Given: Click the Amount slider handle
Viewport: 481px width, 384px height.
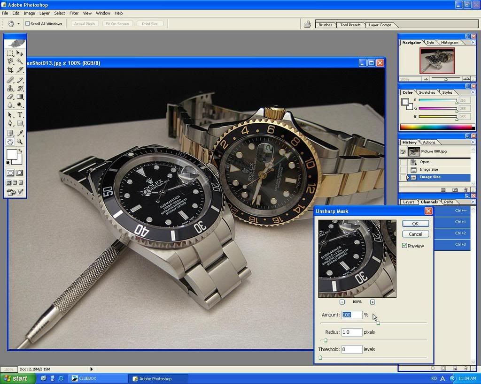Looking at the screenshot, I should [378, 323].
